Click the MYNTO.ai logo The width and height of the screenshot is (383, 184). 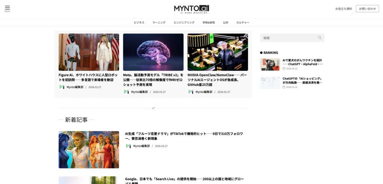(x=191, y=9)
